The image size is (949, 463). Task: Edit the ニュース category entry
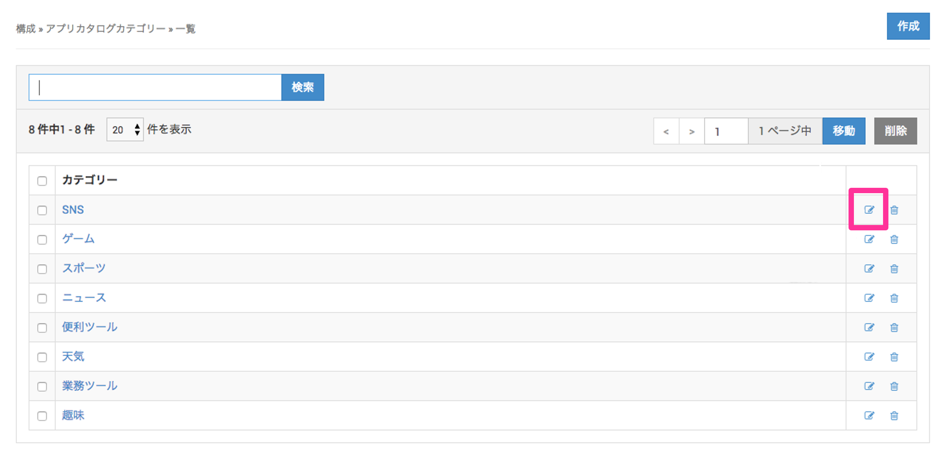869,298
